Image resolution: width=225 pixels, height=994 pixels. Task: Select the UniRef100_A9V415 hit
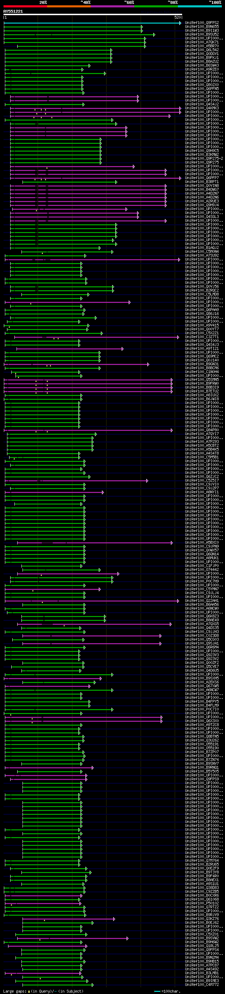click(202, 325)
